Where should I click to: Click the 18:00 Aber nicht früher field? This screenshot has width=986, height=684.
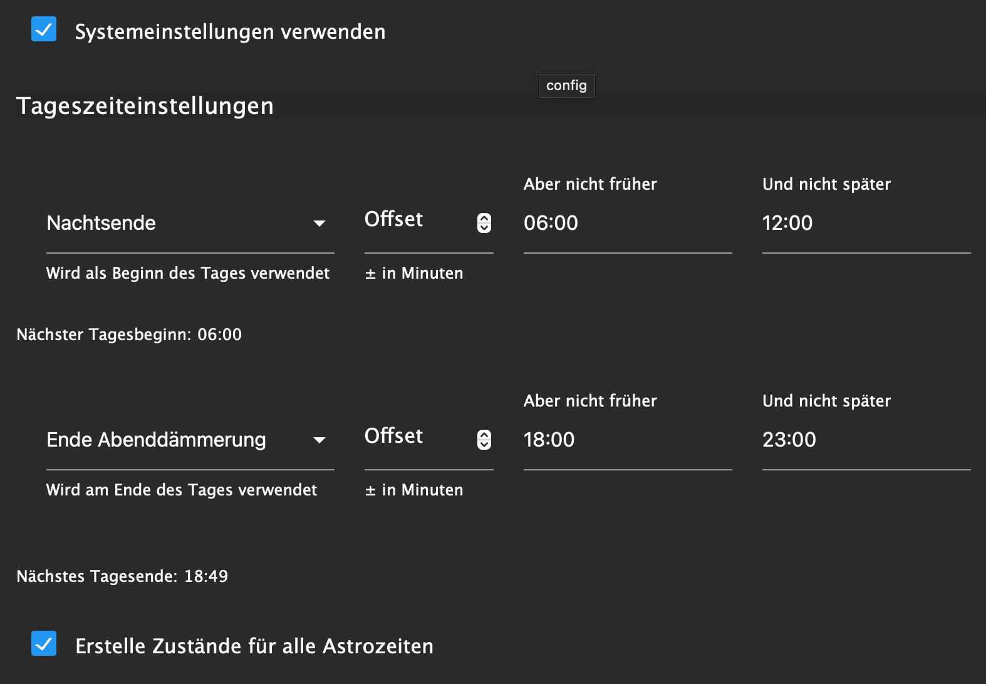627,440
